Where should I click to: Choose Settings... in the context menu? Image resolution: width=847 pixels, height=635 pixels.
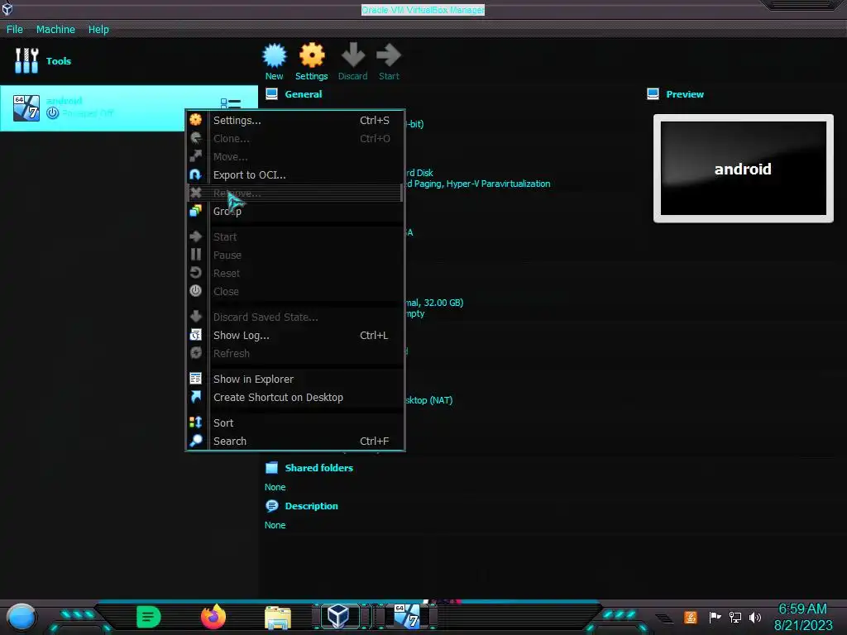295,121
